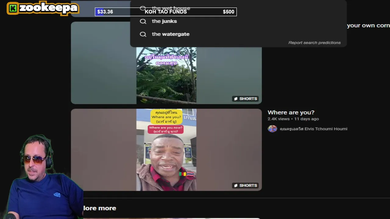This screenshot has height=219, width=390.
Task: Click magnifier icon beside 'the watergate'
Action: (x=143, y=34)
